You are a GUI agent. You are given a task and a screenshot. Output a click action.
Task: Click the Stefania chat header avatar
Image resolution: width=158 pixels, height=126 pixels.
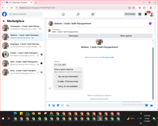(51, 24)
